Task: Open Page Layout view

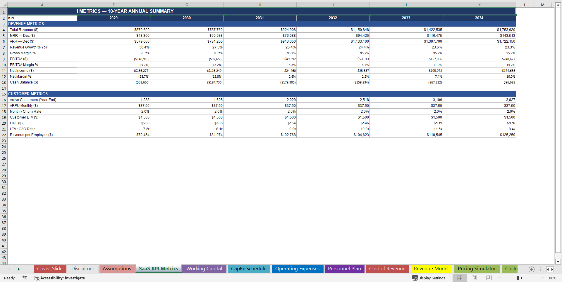Action: click(474, 278)
